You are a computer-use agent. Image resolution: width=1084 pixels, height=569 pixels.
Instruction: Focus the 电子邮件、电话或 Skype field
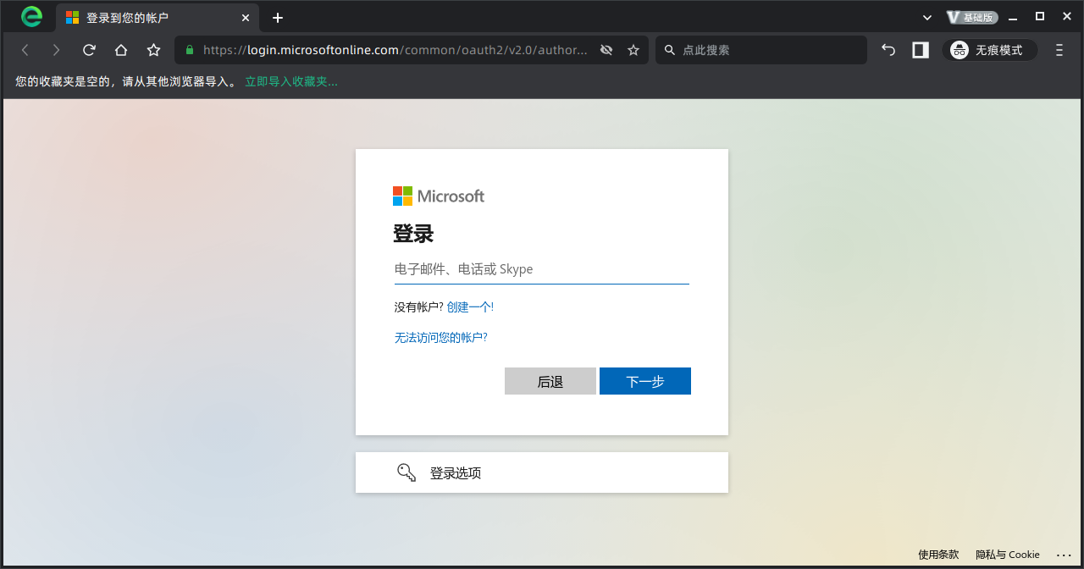(x=542, y=269)
